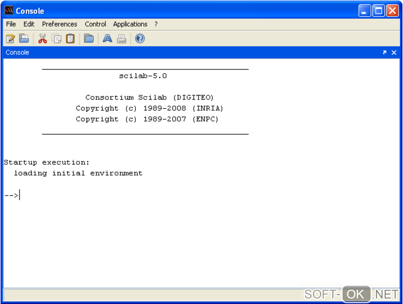Open the ? help menu
The height and width of the screenshot is (304, 403).
click(156, 24)
